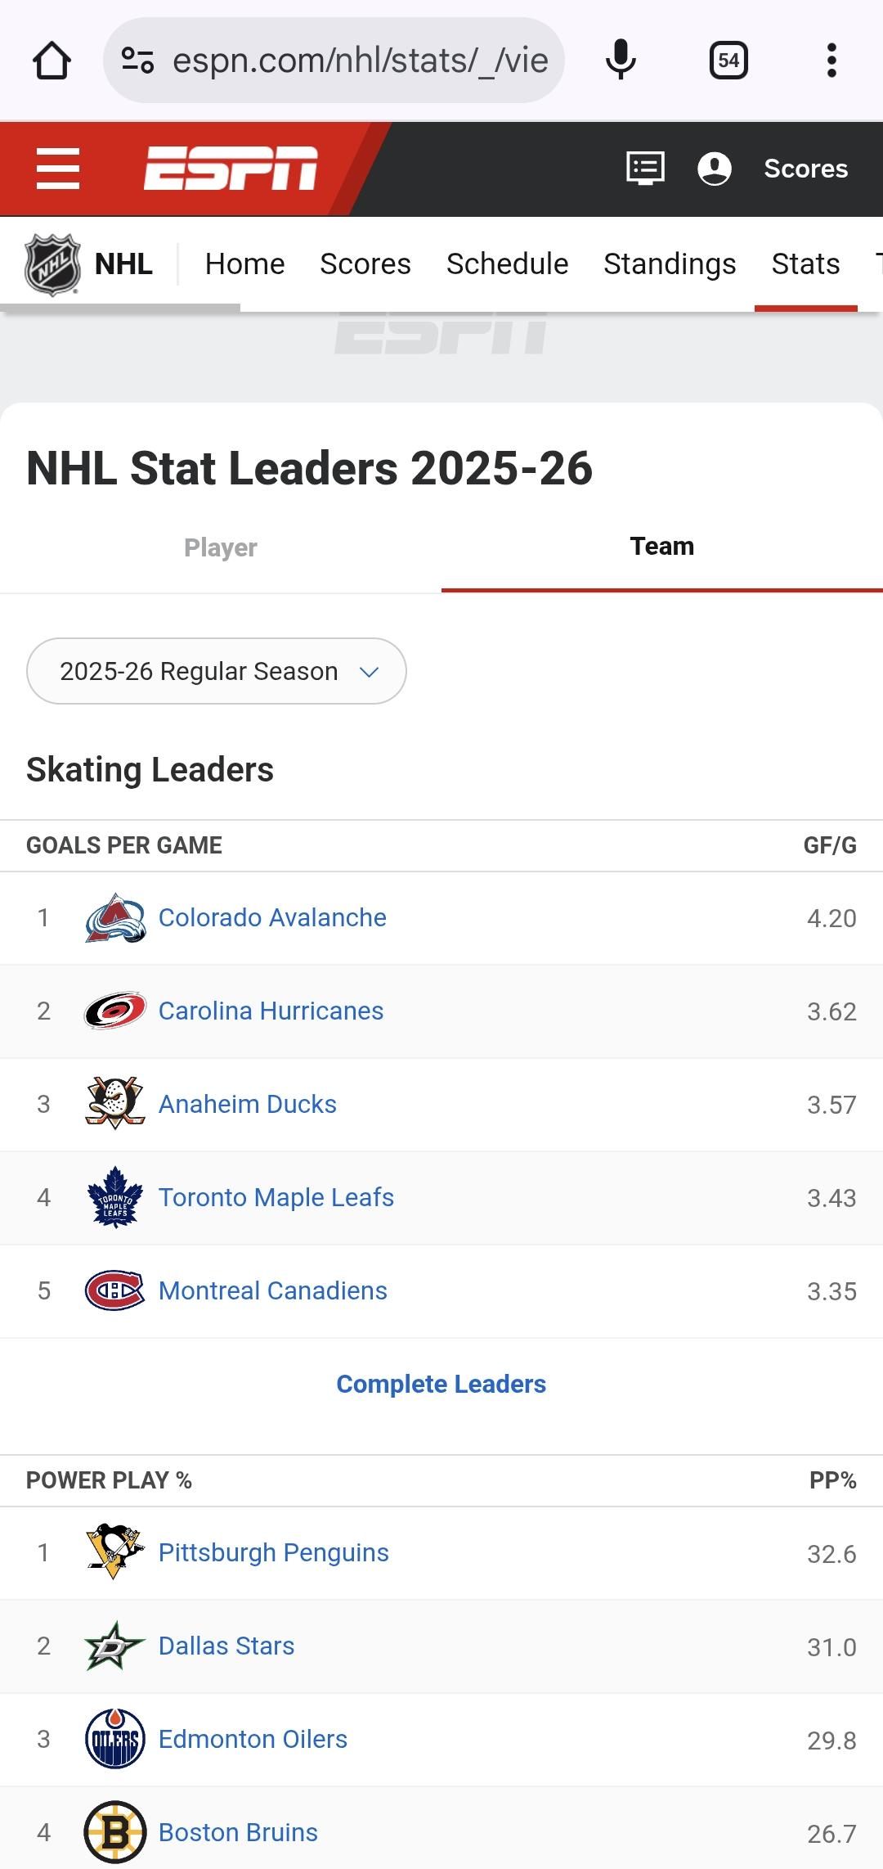Expand the 2025-26 Regular Season dropdown
Viewport: 883px width, 1869px height.
pyautogui.click(x=217, y=671)
